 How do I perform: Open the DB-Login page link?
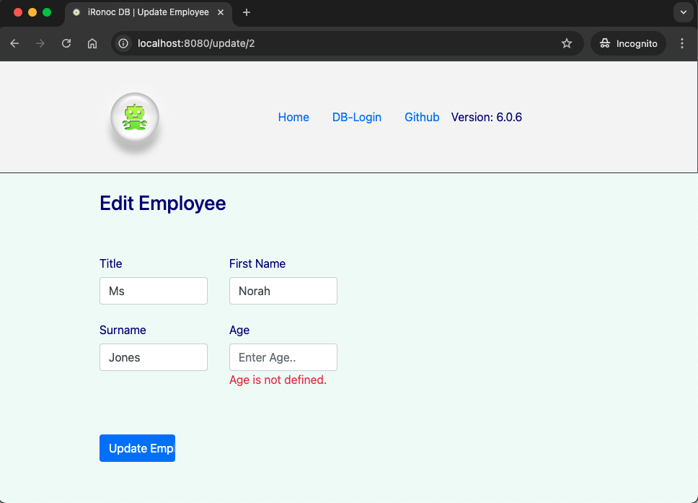(x=356, y=117)
